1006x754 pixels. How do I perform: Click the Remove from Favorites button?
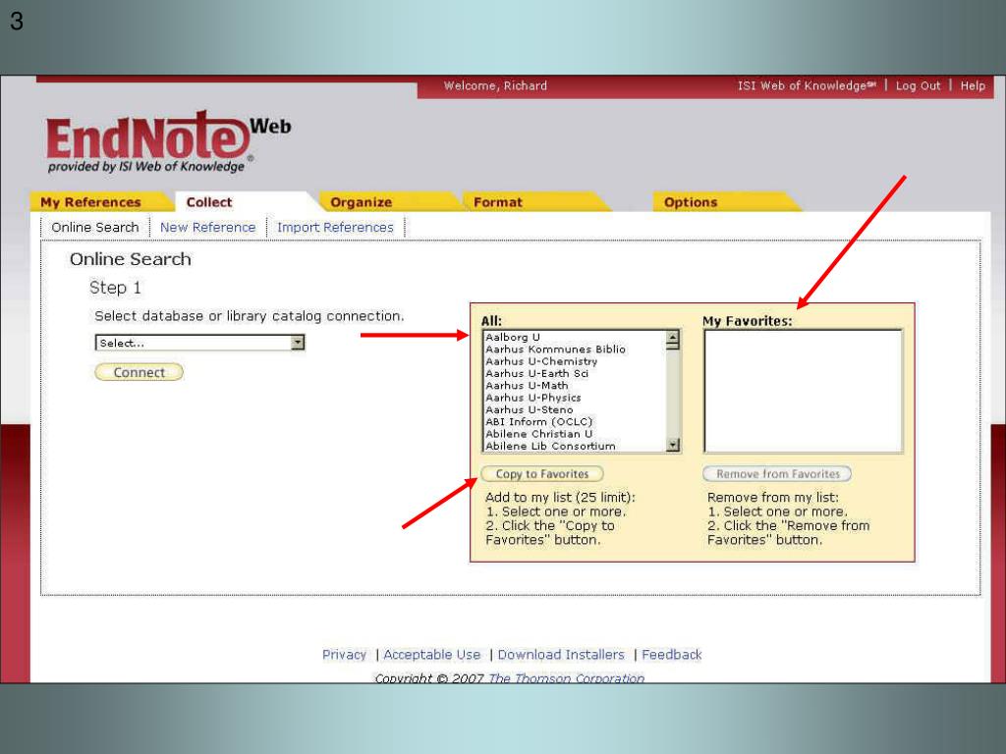point(778,474)
